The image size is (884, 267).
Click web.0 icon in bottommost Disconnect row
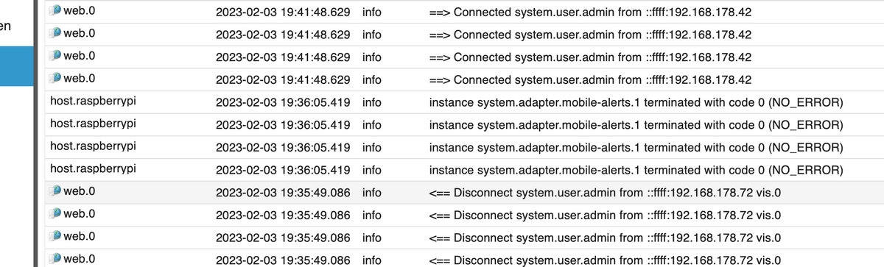click(55, 259)
